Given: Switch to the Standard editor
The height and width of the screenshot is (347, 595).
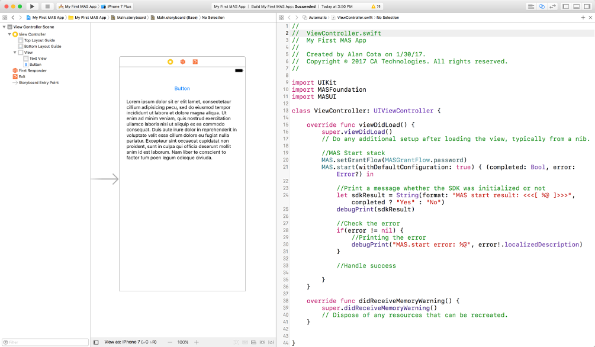Looking at the screenshot, I should [x=531, y=7].
